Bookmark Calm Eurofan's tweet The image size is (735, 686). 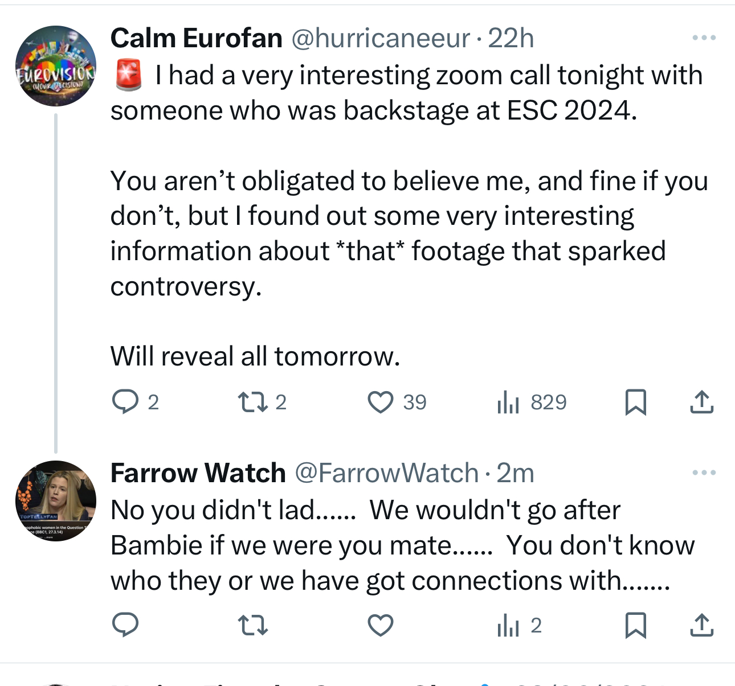pyautogui.click(x=635, y=402)
